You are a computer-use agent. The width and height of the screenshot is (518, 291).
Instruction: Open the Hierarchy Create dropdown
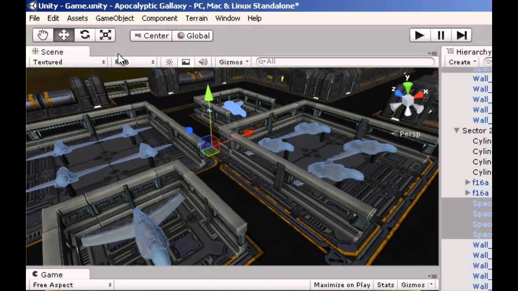[463, 62]
